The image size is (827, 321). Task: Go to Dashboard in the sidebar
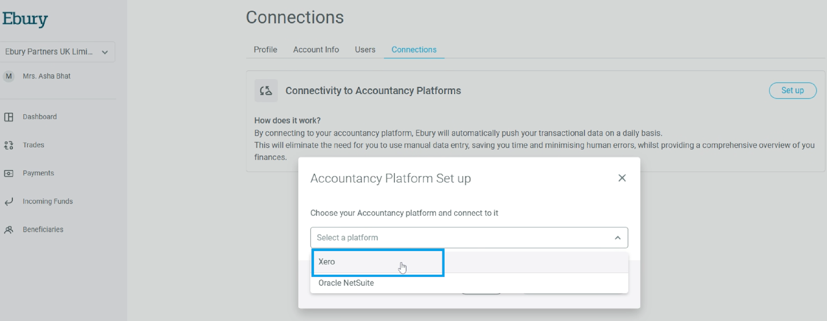40,117
